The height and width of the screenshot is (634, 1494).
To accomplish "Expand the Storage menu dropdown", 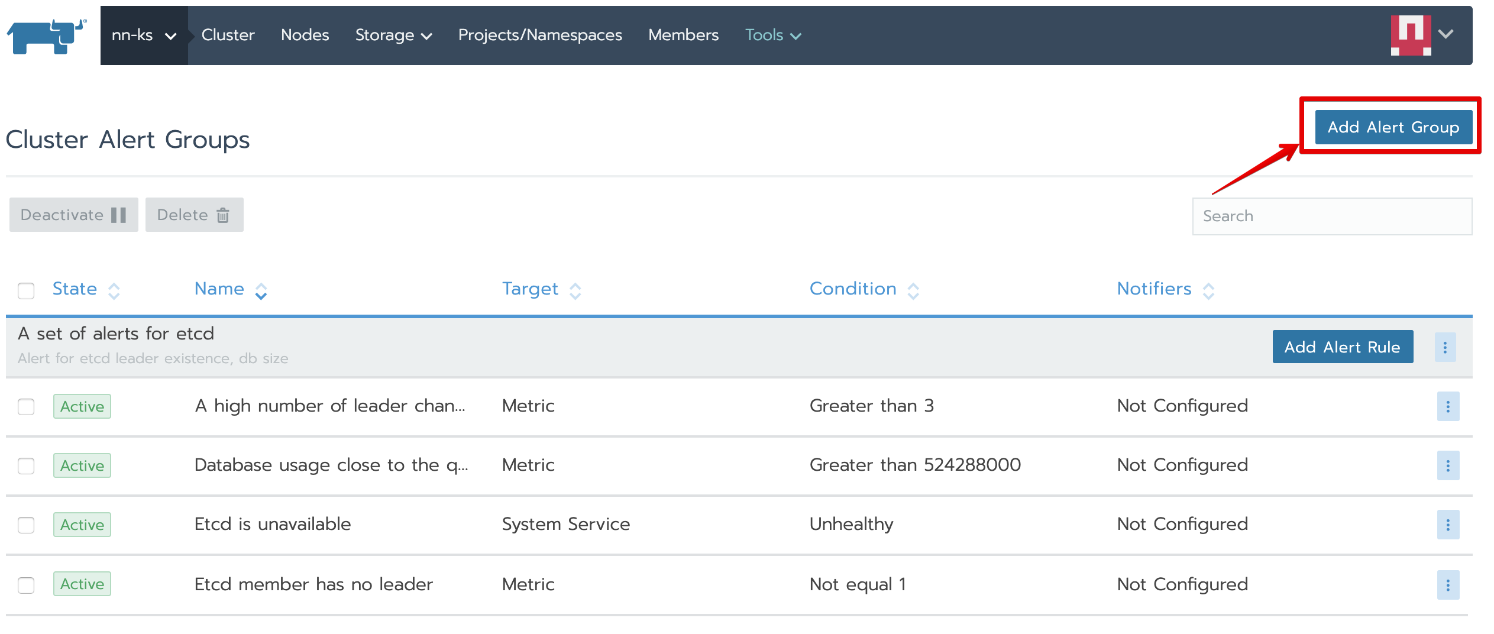I will tap(393, 35).
